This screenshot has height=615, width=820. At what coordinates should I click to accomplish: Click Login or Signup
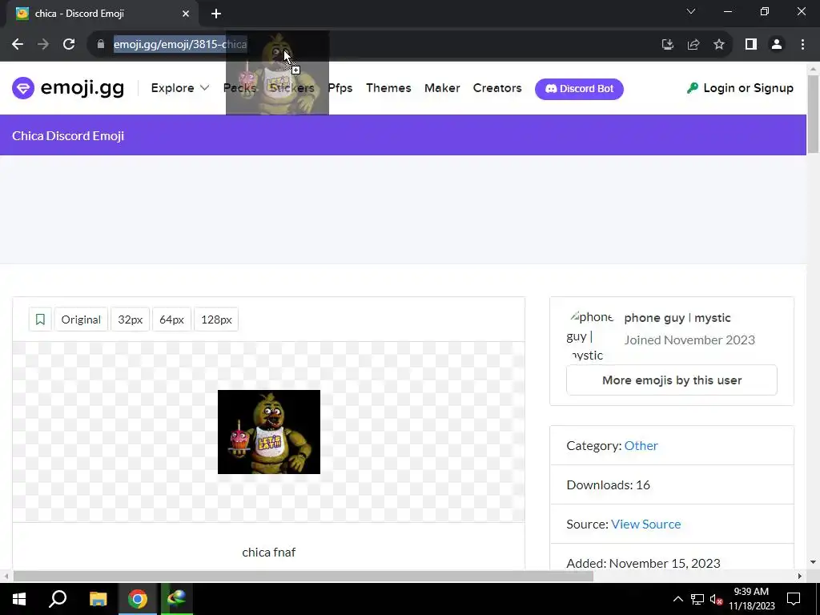point(740,88)
